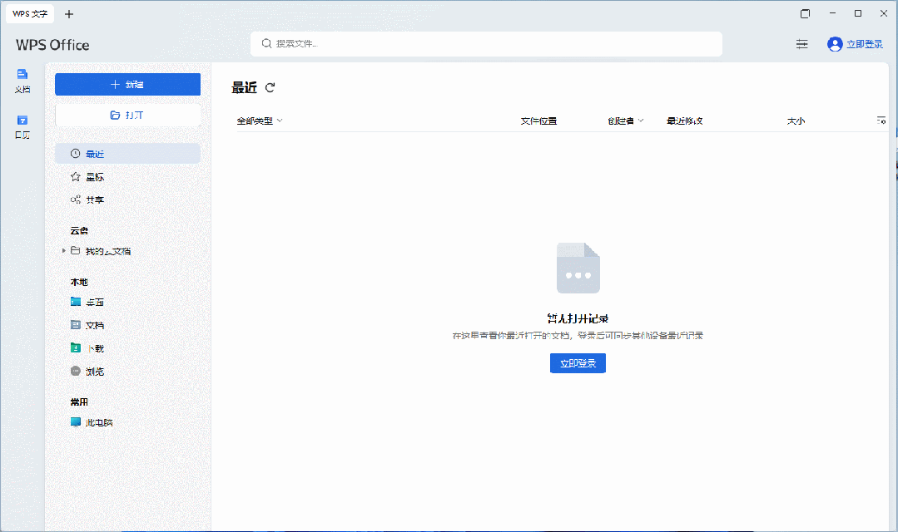Select 星标 starred items
The height and width of the screenshot is (532, 898).
click(x=127, y=177)
